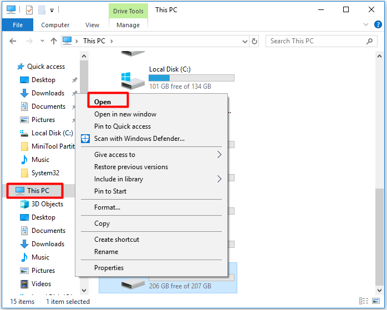Click the Properties icon in Quick Access Toolbar
This screenshot has width=387, height=310.
click(29, 10)
